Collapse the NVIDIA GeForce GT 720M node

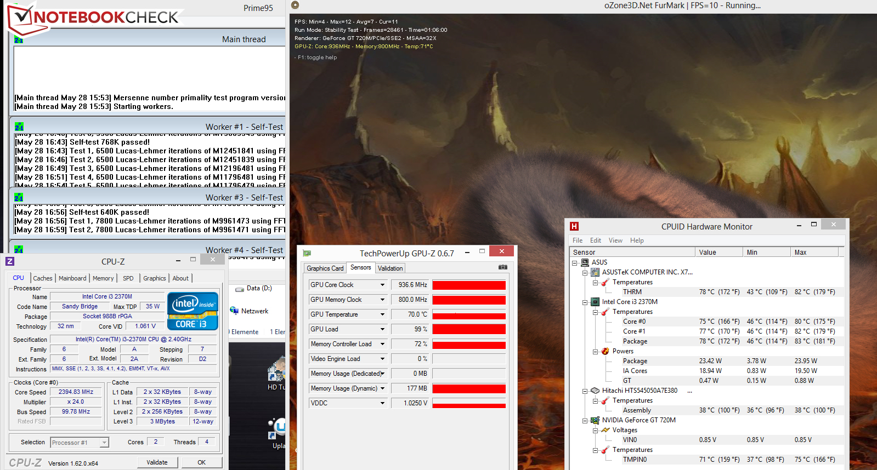(585, 420)
